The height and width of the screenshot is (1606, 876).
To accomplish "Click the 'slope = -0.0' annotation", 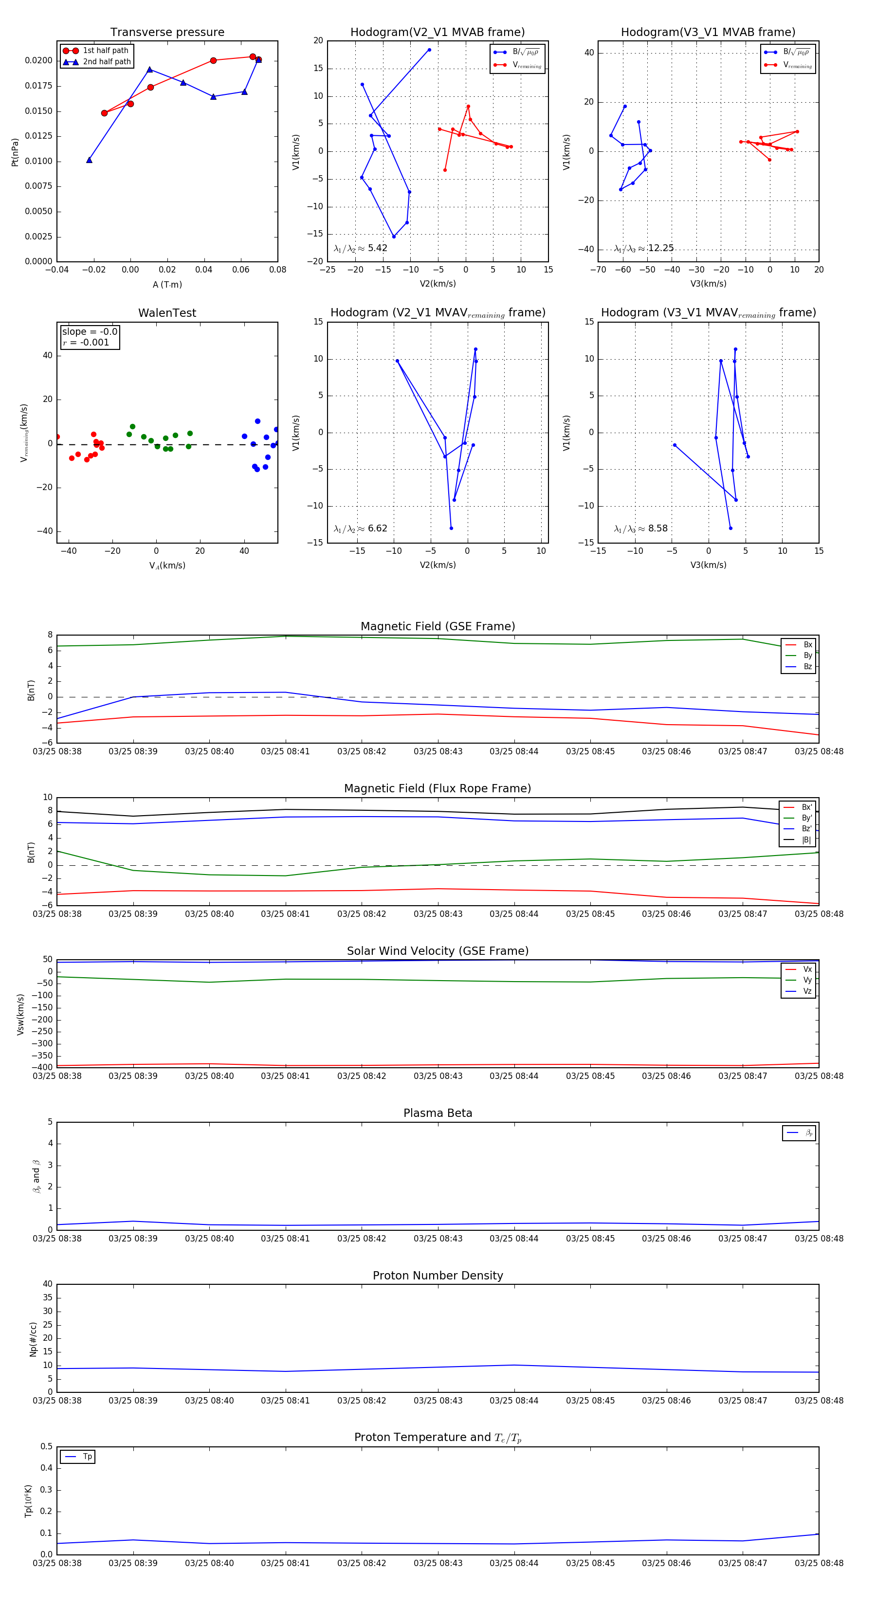I will (90, 332).
